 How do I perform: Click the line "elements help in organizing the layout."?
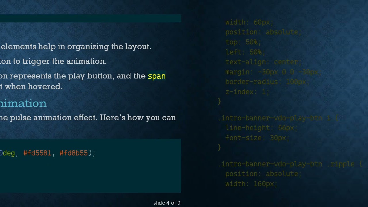[76, 47]
